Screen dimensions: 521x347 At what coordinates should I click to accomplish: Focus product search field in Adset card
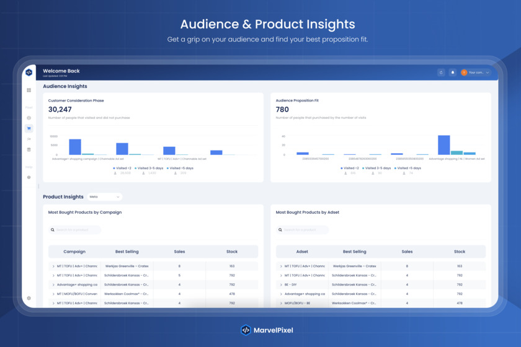[303, 230]
